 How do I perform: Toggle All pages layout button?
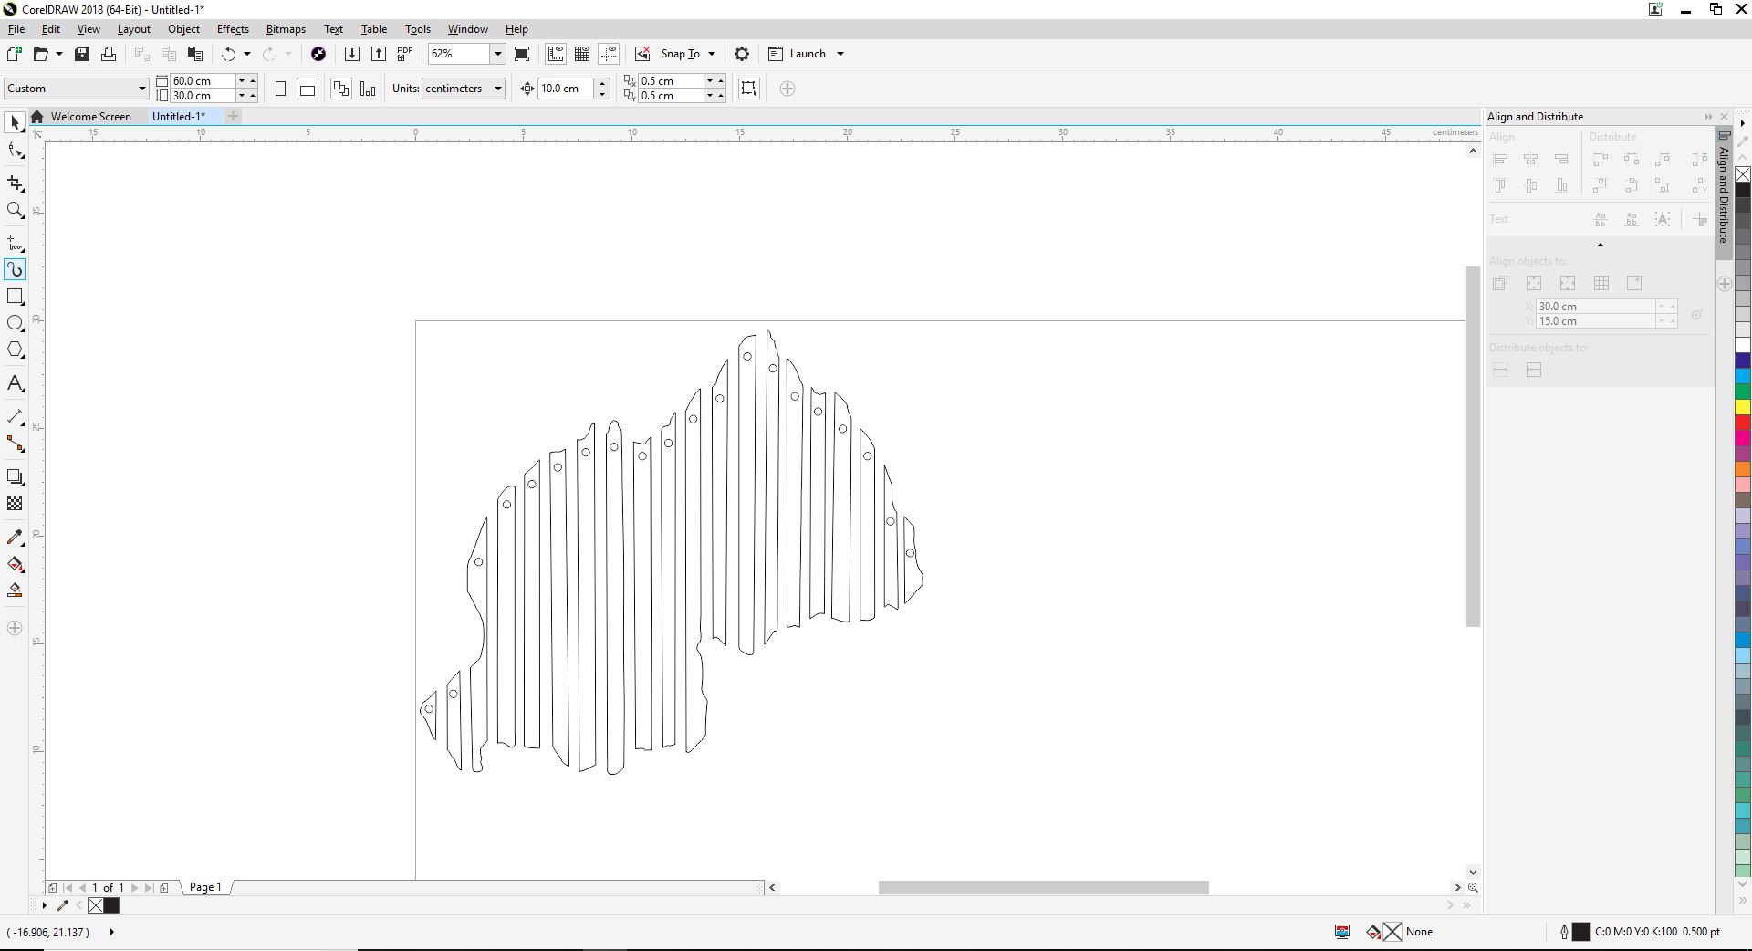tap(341, 89)
